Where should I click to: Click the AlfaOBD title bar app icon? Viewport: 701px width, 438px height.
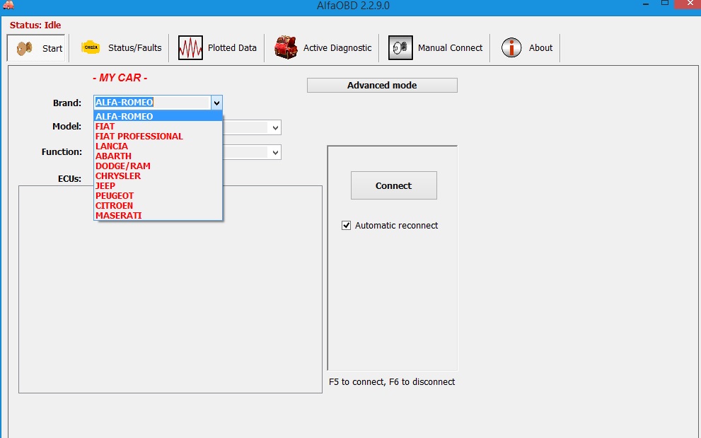coord(8,6)
